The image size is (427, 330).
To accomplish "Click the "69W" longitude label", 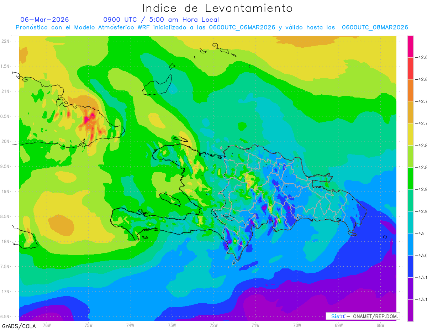I will pos(339,325).
